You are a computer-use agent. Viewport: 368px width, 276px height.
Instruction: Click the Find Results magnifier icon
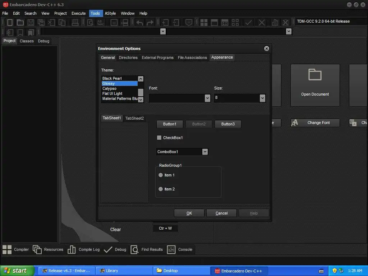coord(134,249)
